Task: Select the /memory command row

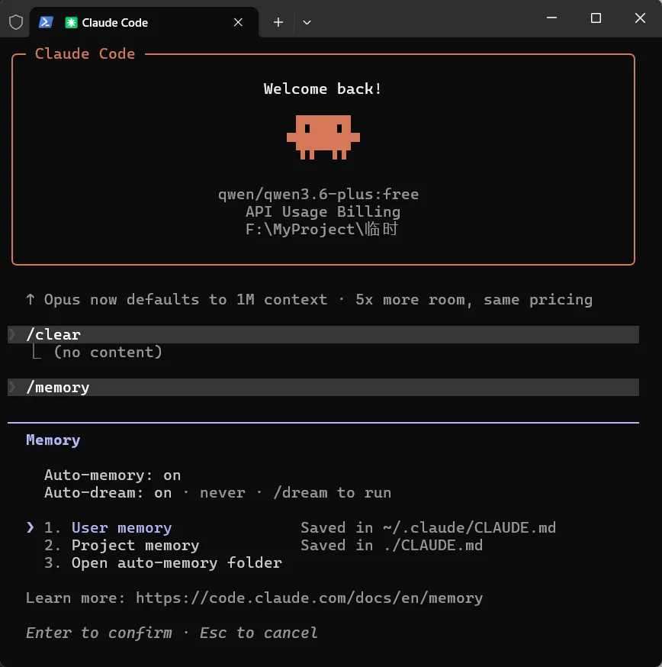Action: (323, 387)
